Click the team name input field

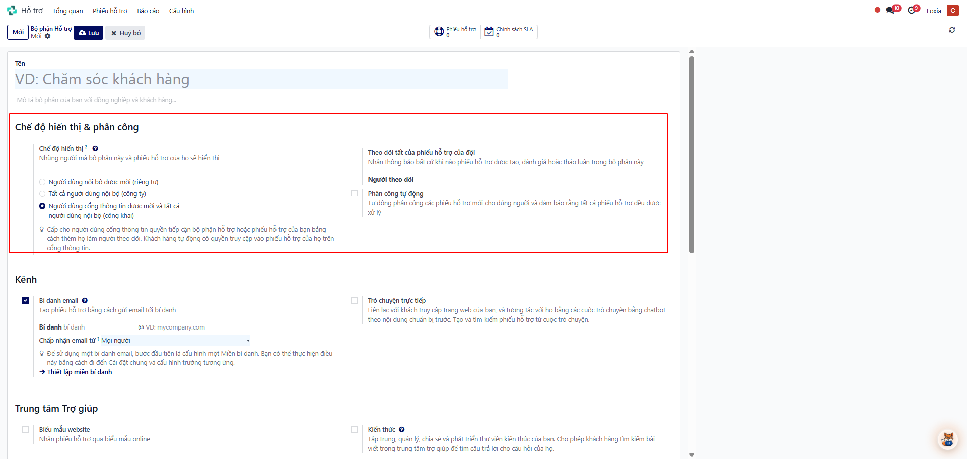[x=261, y=79]
